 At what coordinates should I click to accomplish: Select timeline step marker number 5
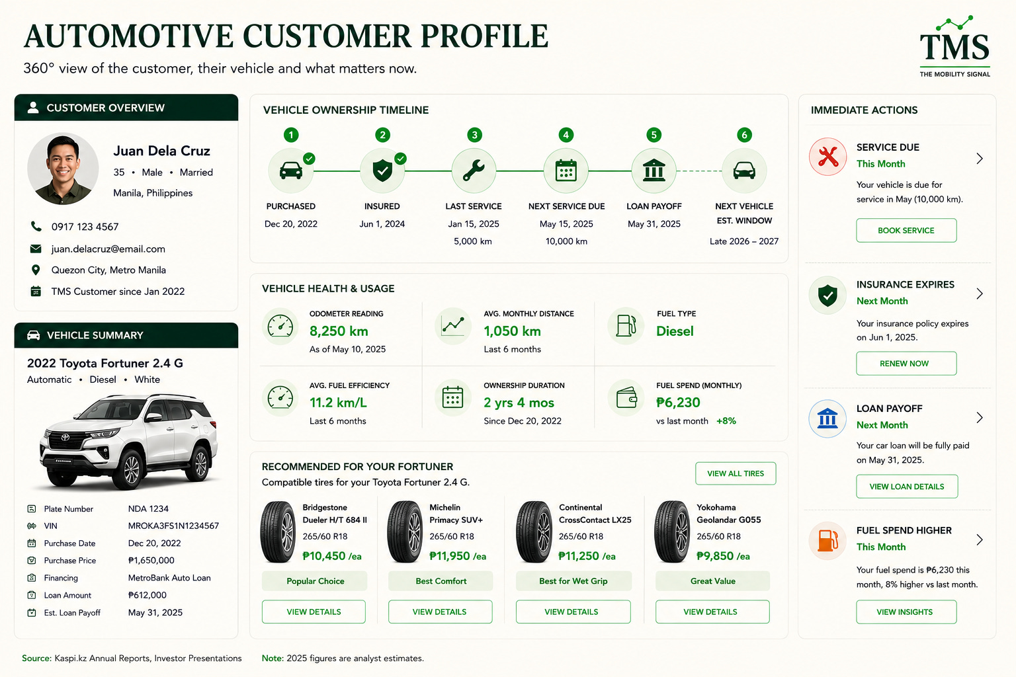[x=654, y=135]
